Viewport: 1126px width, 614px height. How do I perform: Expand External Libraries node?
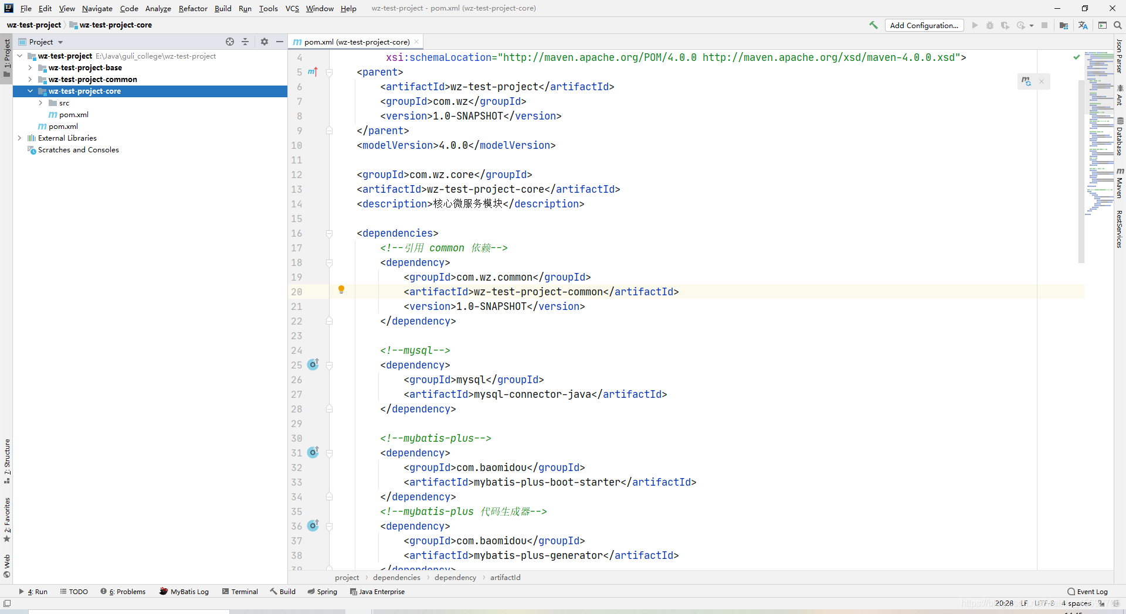coord(20,138)
